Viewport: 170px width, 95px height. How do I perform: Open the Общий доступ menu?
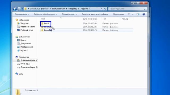click(x=69, y=14)
